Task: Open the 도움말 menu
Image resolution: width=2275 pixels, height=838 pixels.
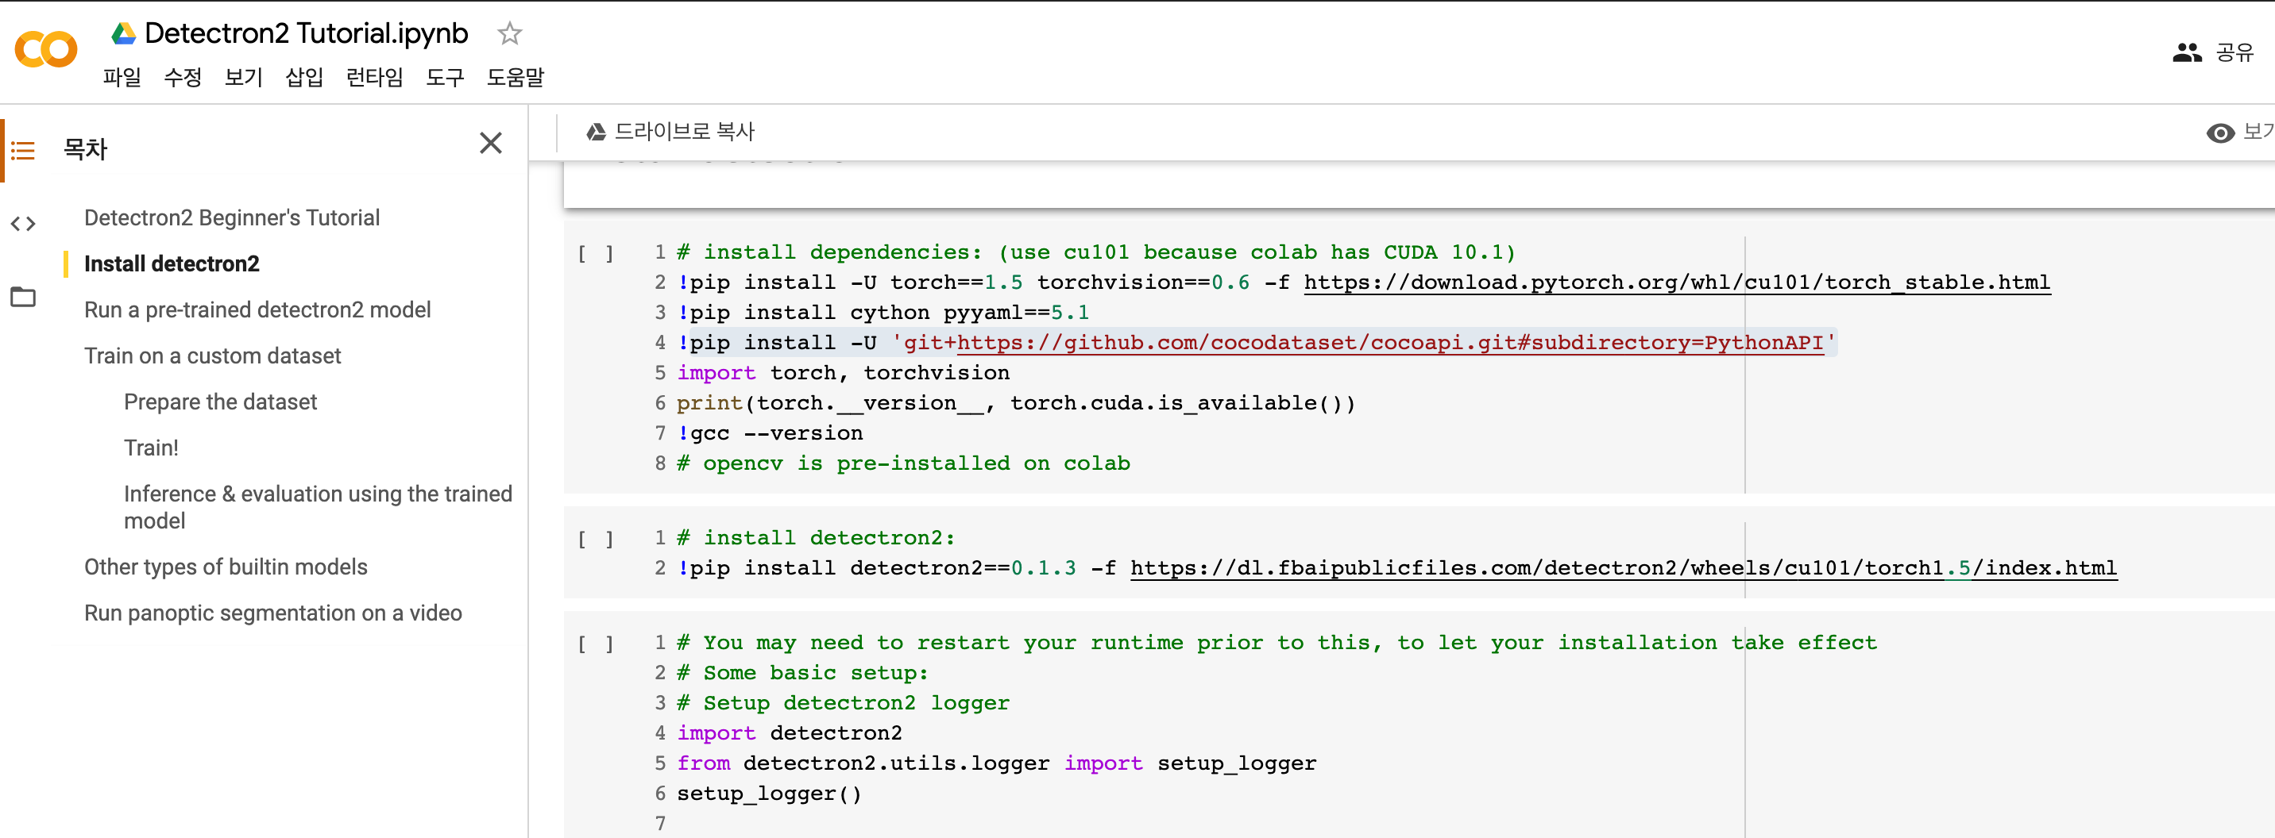Action: (x=516, y=78)
